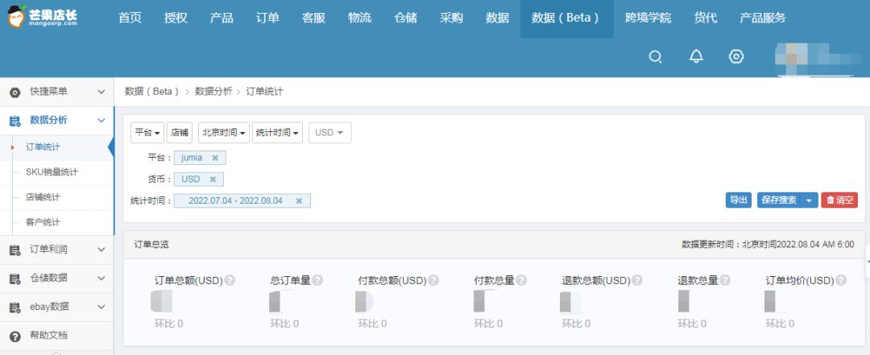This screenshot has height=355, width=870.
Task: Expand the 保存搜索 dropdown arrow
Action: point(810,200)
